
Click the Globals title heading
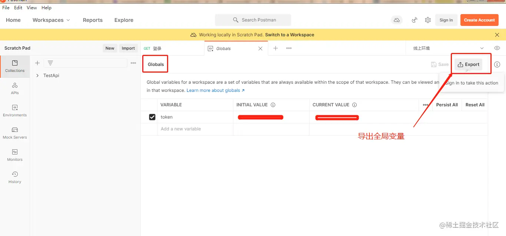156,64
